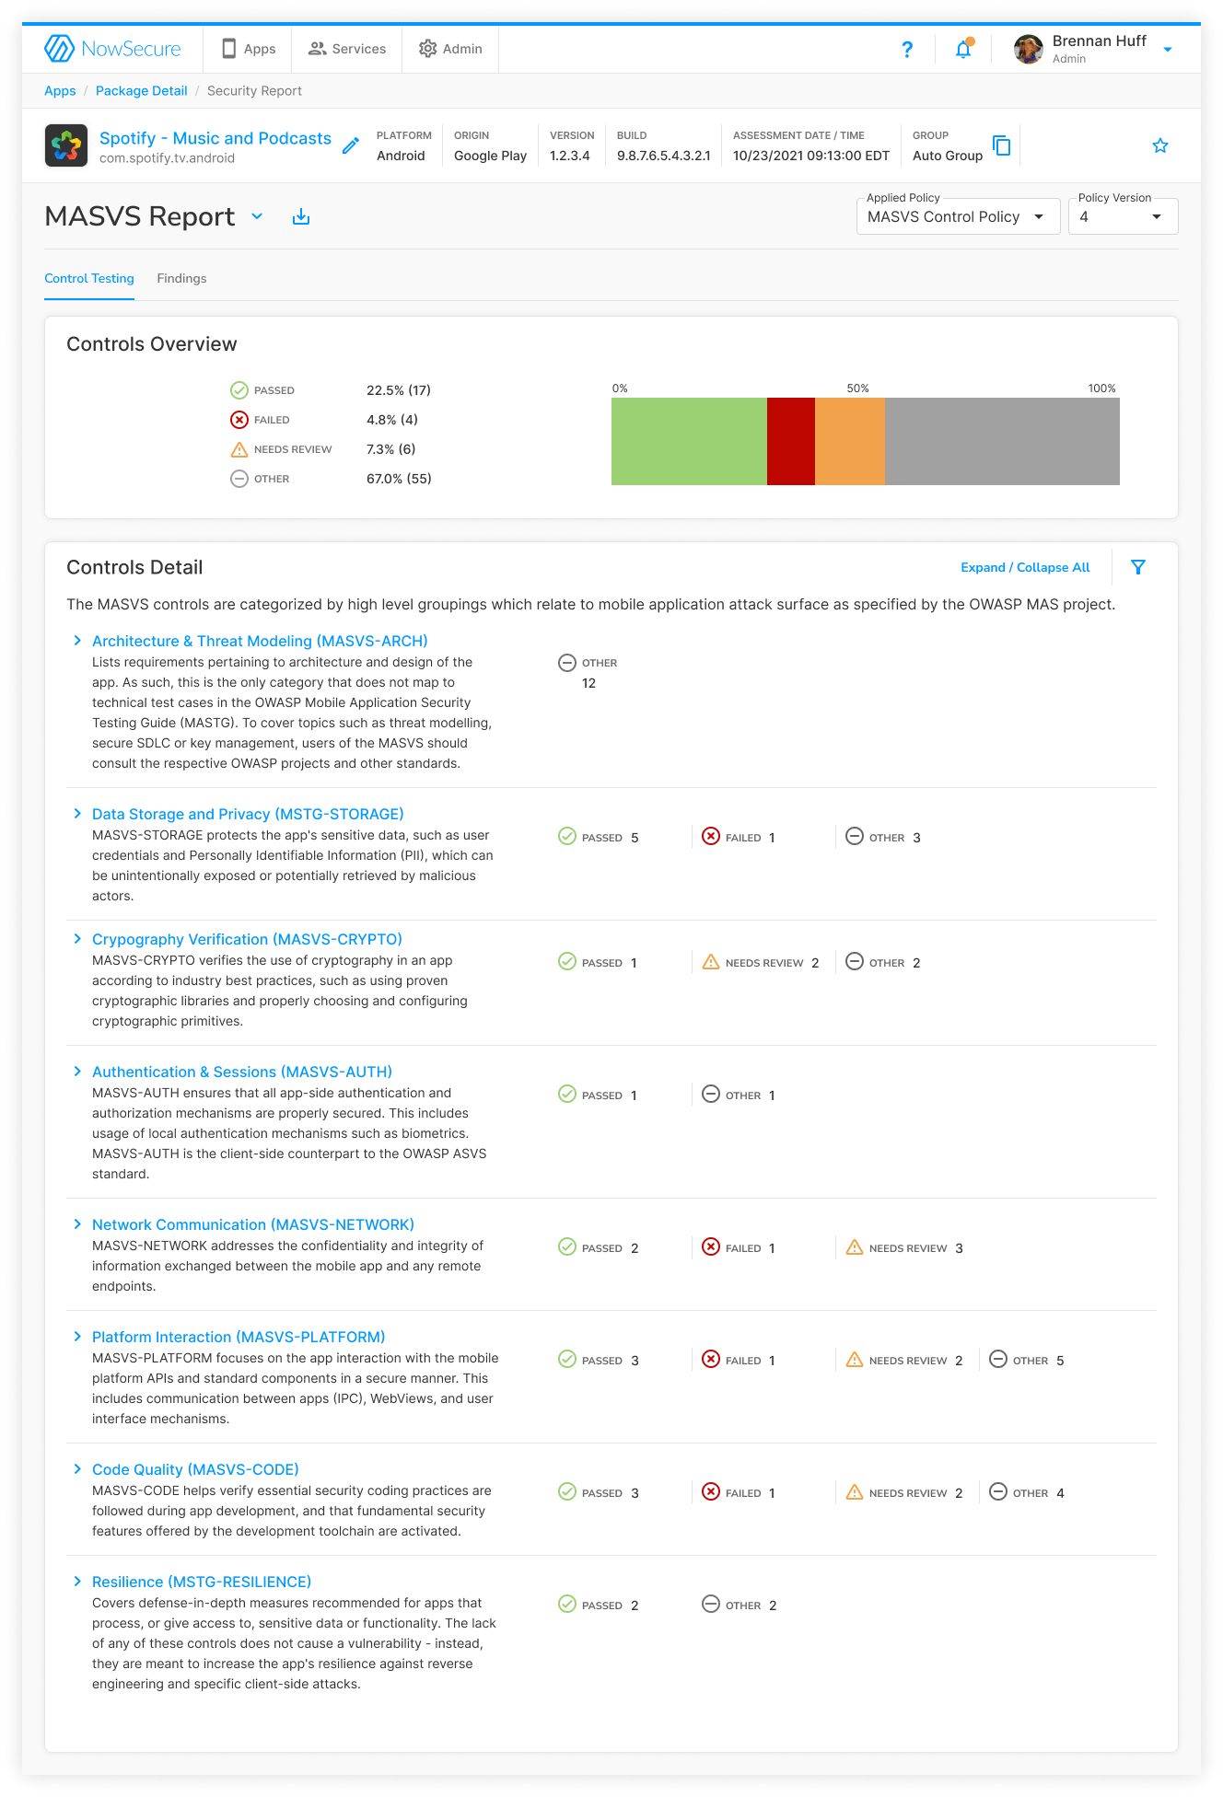Open the Admin menu
Viewport: 1223px width, 1797px height.
tap(450, 49)
